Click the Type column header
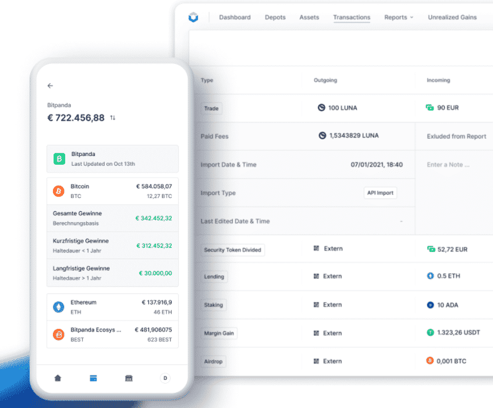 (x=207, y=80)
